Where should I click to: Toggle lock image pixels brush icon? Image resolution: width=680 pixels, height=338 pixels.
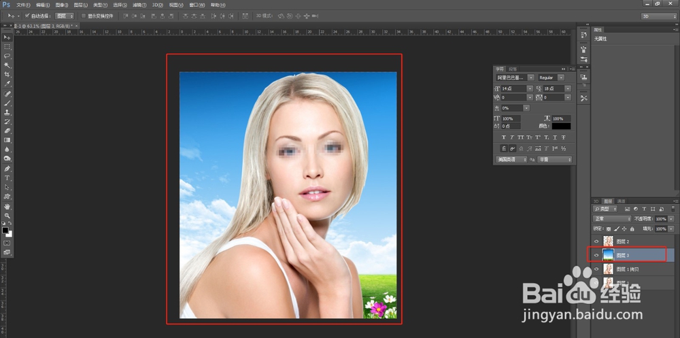pos(617,229)
